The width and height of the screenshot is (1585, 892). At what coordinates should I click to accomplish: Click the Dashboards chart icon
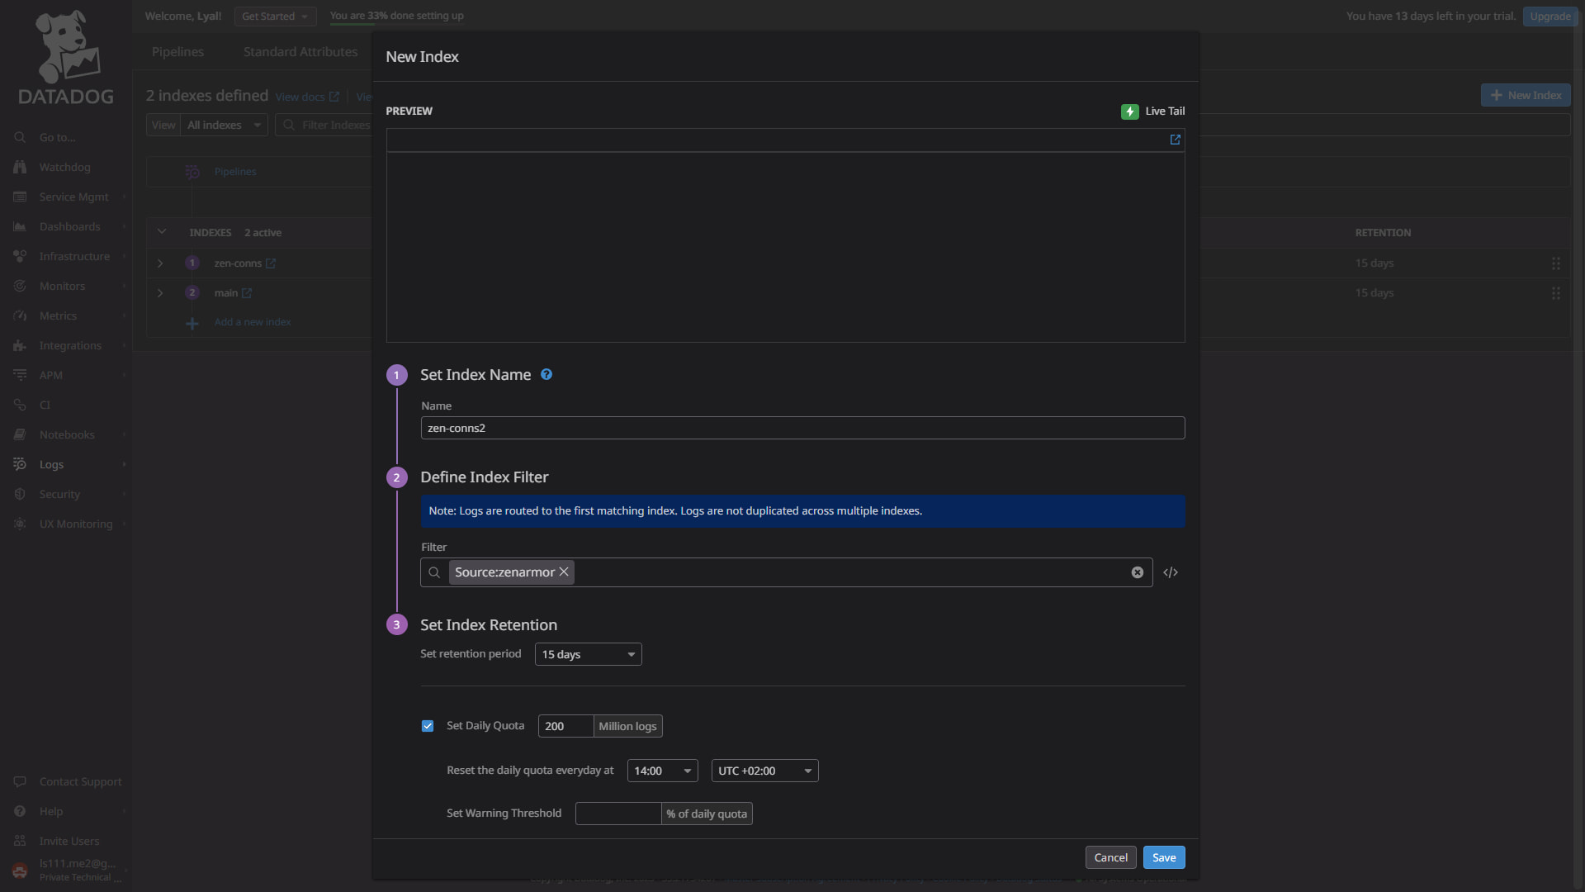20,226
